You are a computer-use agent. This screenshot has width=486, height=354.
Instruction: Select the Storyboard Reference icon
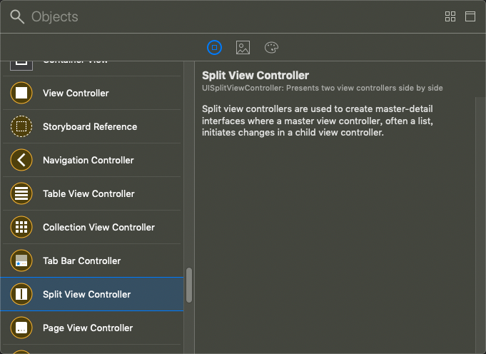pos(21,126)
